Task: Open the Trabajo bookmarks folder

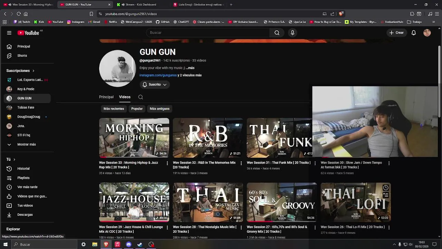Action: pos(414,22)
